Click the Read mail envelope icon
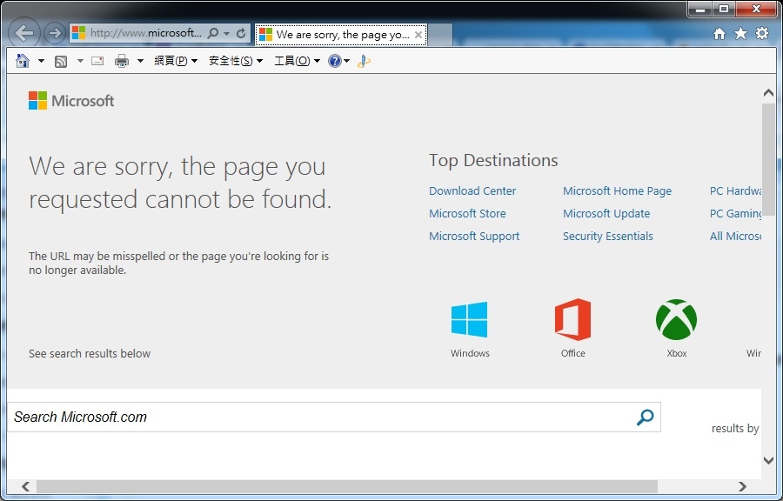The height and width of the screenshot is (501, 783). click(97, 61)
